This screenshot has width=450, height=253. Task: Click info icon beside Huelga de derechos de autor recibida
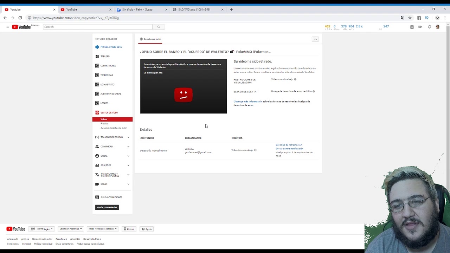coord(314,91)
